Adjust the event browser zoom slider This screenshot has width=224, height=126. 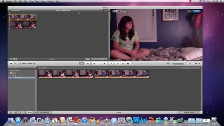[189, 113]
